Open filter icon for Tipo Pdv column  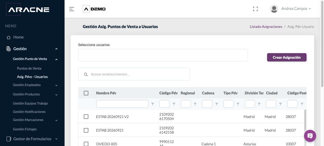238,104
